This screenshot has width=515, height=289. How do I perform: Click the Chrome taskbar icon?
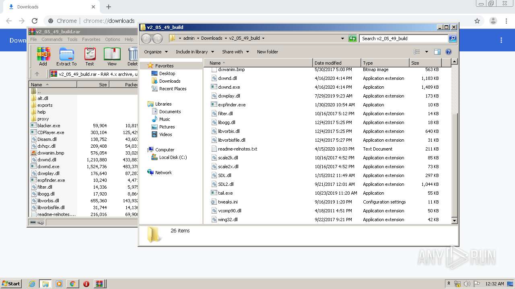coord(72,284)
